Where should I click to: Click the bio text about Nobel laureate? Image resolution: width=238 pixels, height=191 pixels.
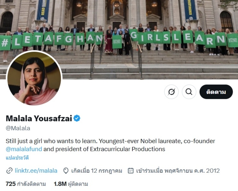tap(110, 141)
